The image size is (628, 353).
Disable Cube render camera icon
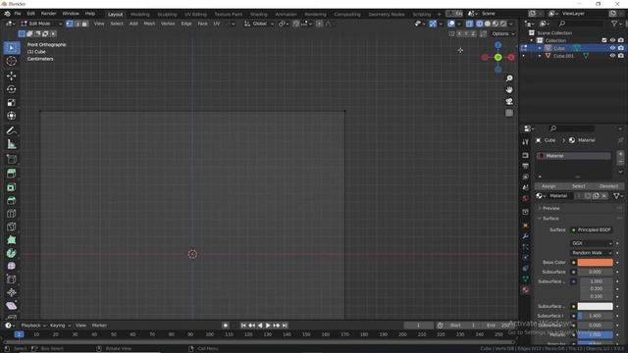pyautogui.click(x=621, y=48)
